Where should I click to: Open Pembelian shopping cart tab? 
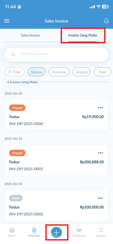[79, 232]
